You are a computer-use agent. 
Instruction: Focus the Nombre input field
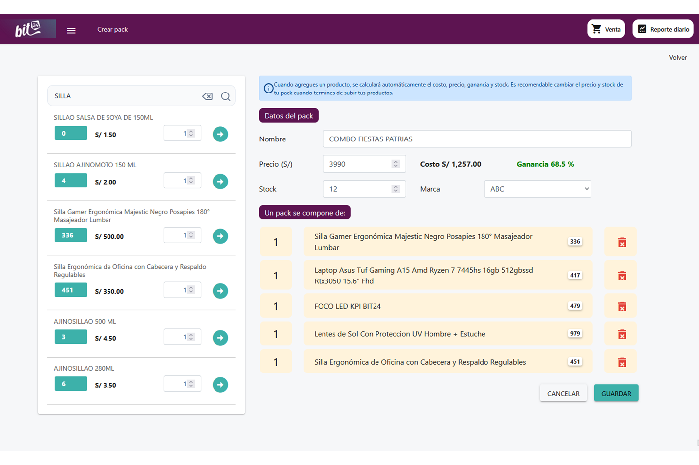477,139
